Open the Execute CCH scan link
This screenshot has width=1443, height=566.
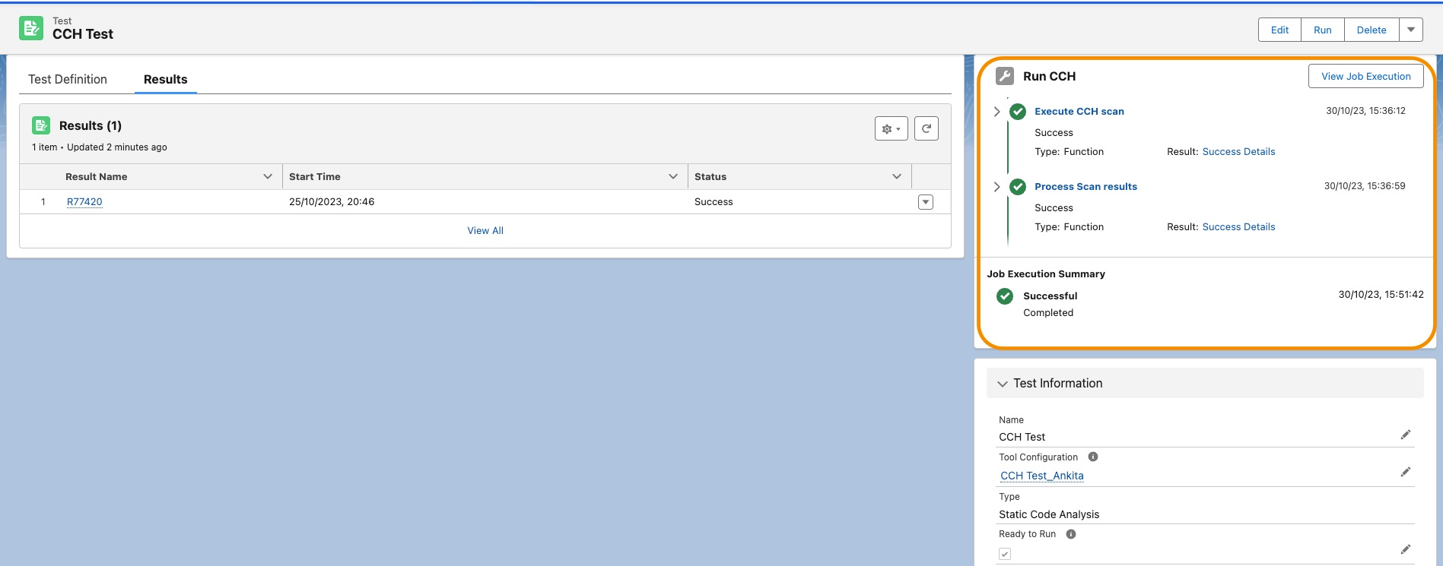pos(1079,111)
